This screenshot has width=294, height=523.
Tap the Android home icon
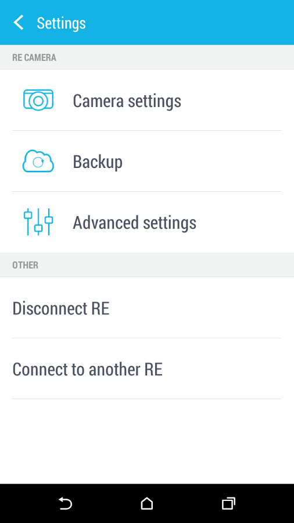point(146,503)
